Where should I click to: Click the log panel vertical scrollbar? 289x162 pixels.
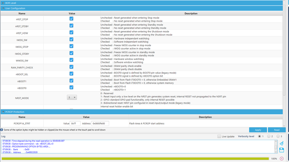click(276, 147)
